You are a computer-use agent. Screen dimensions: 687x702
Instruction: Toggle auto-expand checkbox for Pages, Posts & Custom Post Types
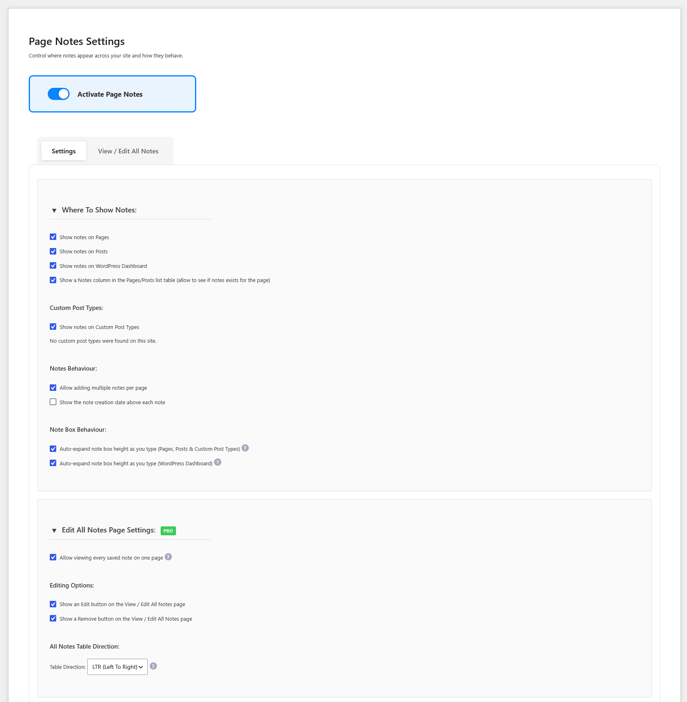(x=53, y=449)
